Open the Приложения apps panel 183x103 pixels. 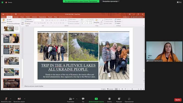point(129,100)
